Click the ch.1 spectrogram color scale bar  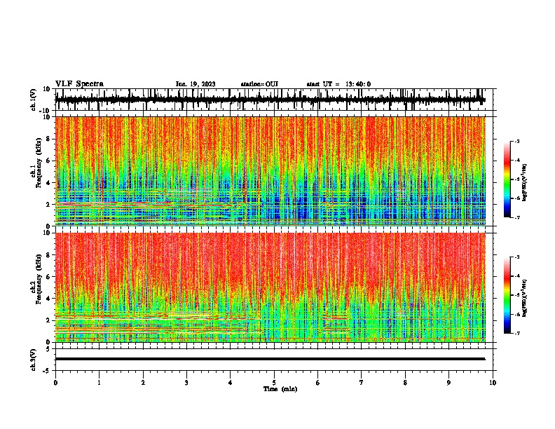pos(507,179)
